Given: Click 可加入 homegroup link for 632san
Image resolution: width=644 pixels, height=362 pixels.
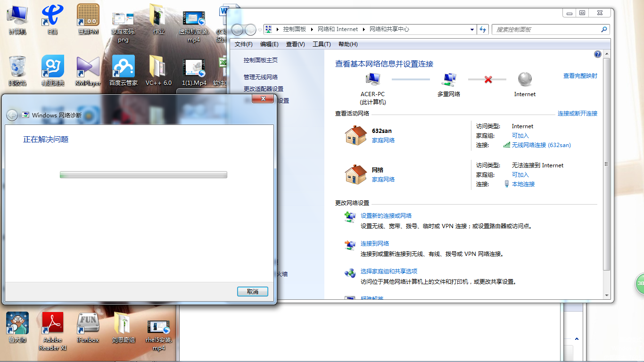Looking at the screenshot, I should coord(520,136).
